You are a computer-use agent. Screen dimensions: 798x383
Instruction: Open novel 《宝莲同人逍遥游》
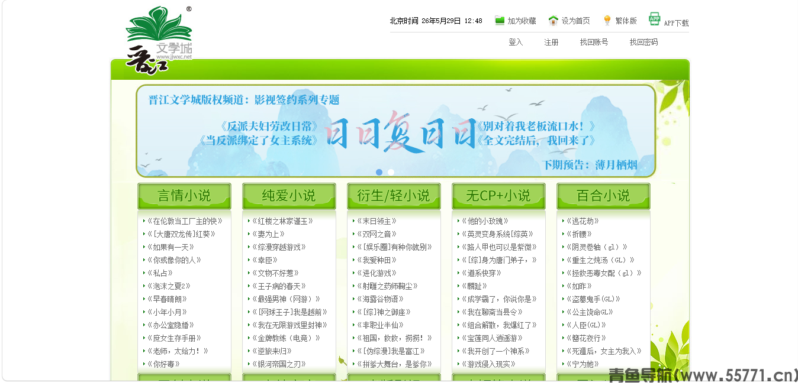click(x=493, y=338)
